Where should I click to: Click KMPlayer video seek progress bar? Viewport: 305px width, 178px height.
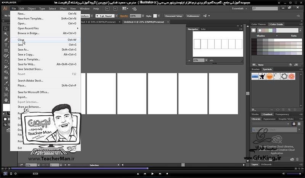(152, 168)
